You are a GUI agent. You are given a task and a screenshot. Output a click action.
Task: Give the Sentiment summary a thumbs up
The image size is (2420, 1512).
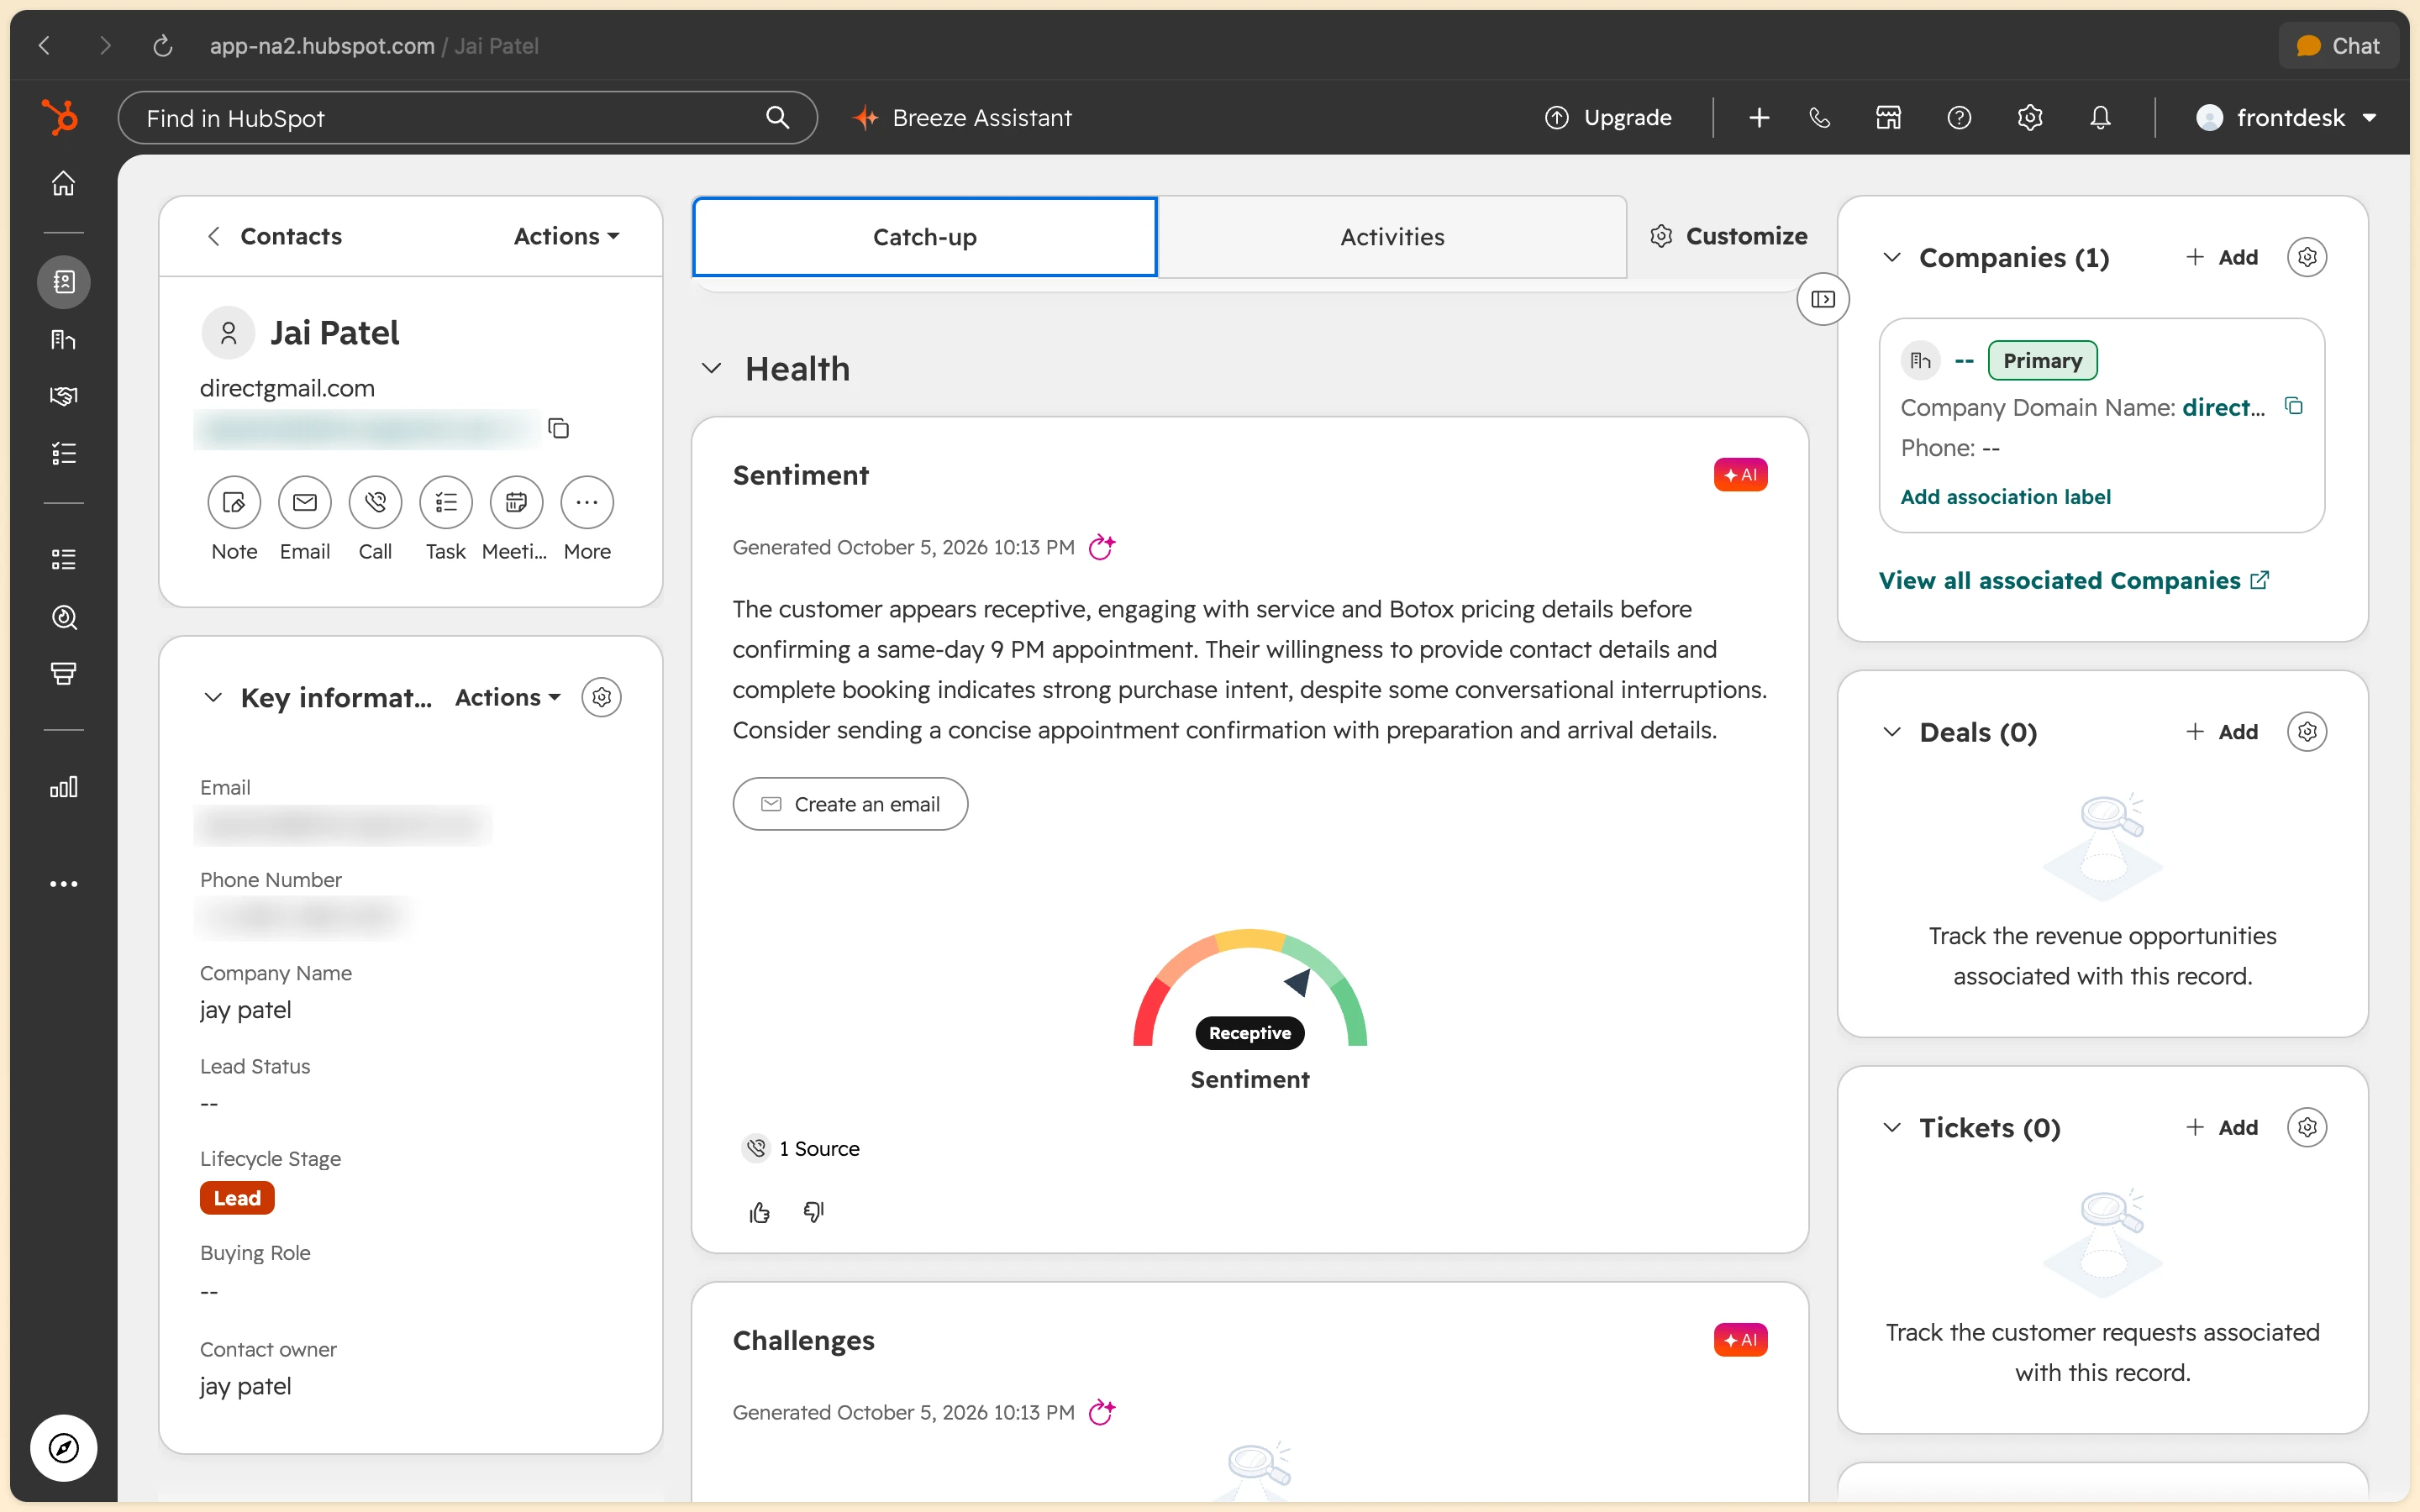(759, 1212)
